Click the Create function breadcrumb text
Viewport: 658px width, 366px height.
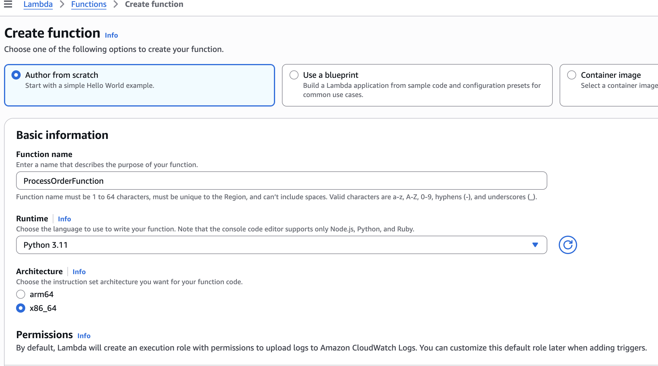tap(154, 4)
